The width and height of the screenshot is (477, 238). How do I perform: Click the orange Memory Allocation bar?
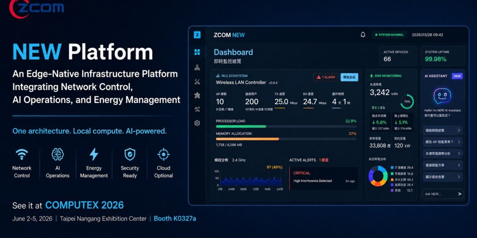[x=247, y=139]
